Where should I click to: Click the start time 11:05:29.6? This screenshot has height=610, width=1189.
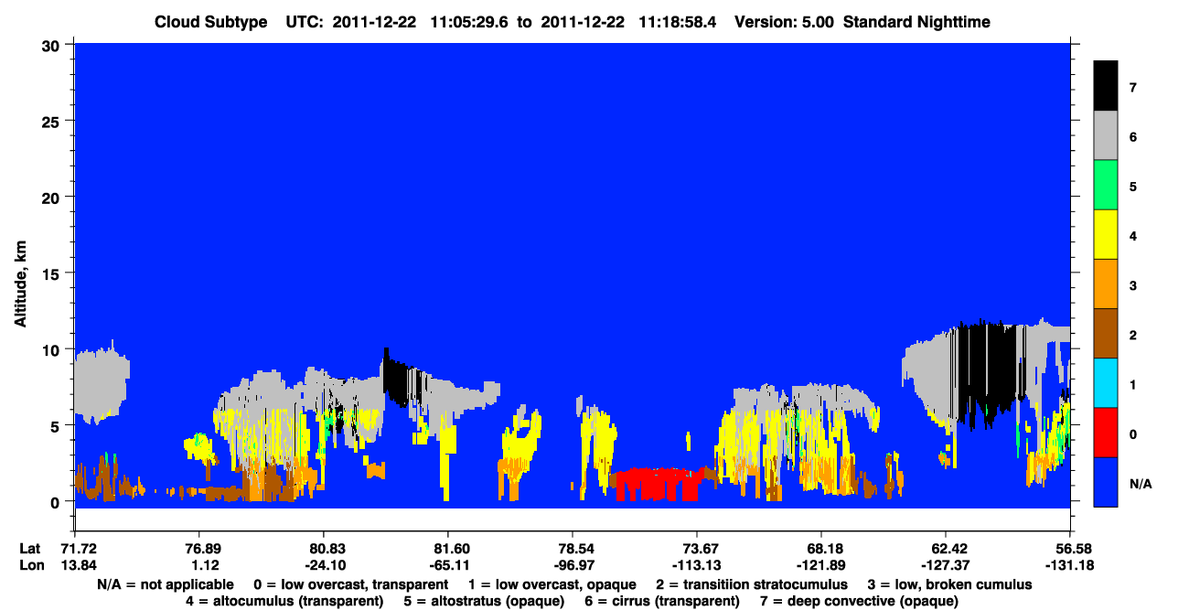coord(470,22)
